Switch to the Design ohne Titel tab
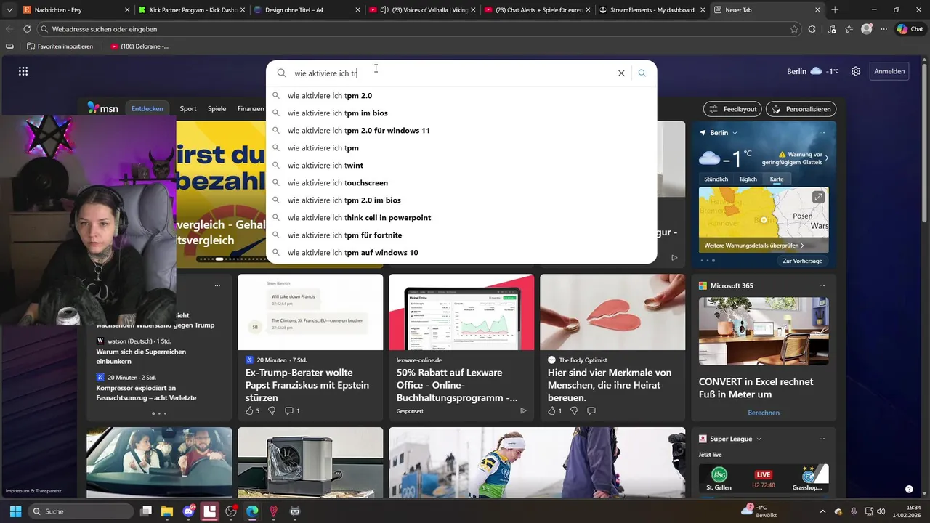This screenshot has height=523, width=930. tap(307, 10)
